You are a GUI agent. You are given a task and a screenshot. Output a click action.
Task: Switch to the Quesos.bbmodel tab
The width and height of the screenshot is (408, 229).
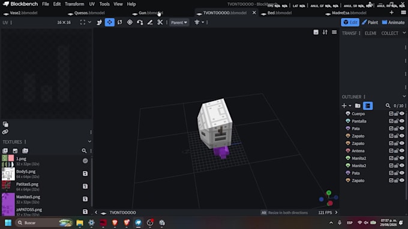coord(89,13)
